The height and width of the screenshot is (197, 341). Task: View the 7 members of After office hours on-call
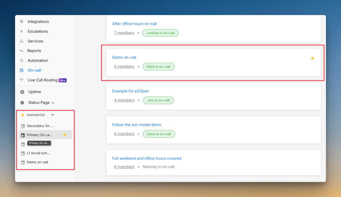[124, 33]
